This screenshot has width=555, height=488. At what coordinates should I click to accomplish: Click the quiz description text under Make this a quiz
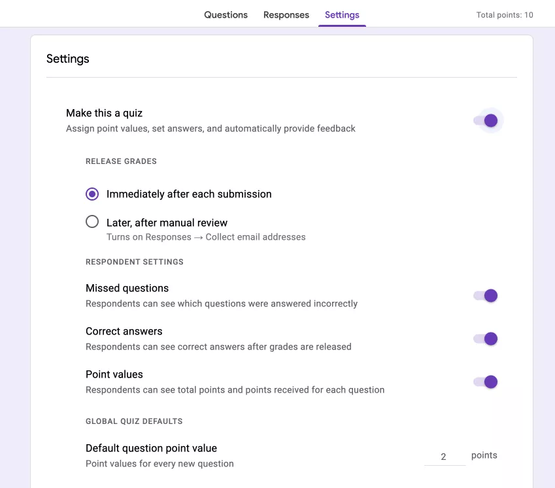(x=210, y=128)
